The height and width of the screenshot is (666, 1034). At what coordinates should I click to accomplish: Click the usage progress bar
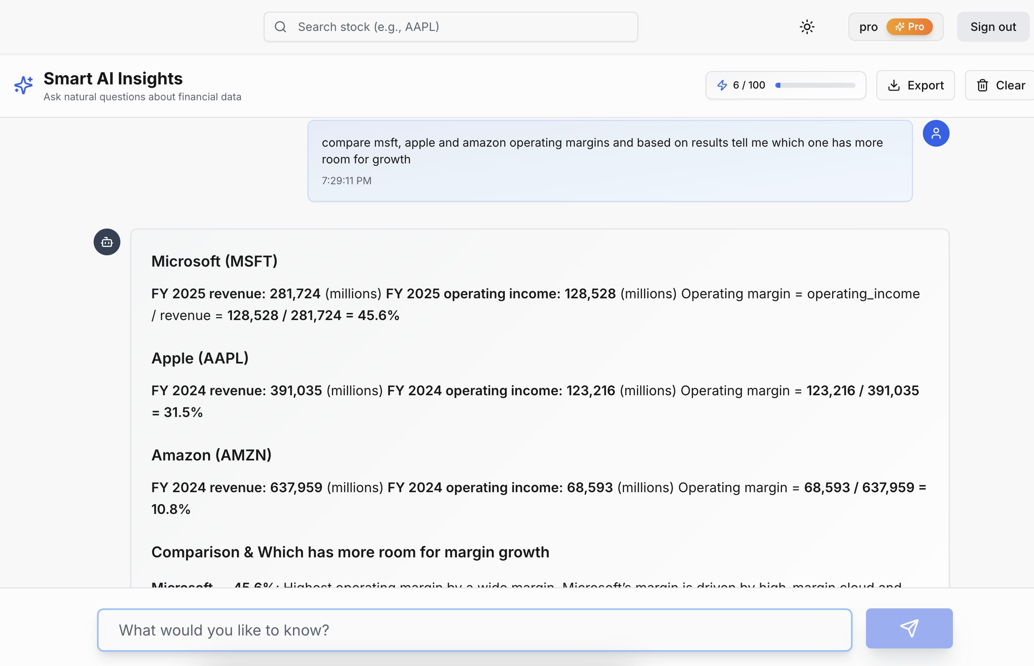coord(815,85)
